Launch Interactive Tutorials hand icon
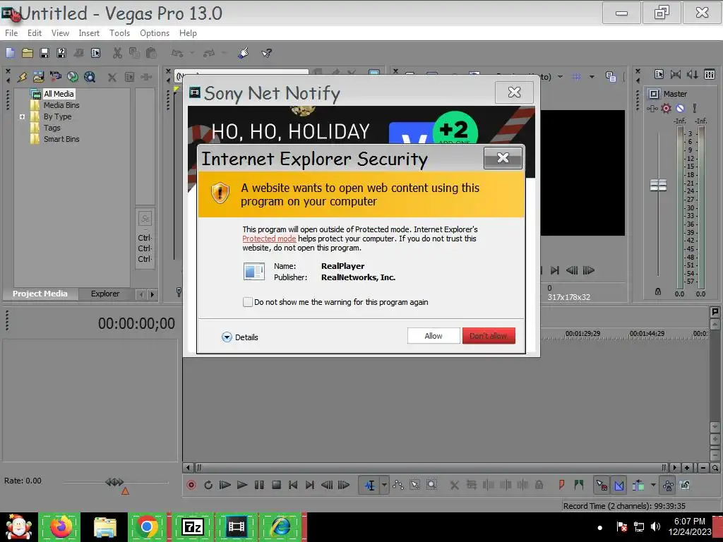Screen dimensions: 723x542 (243, 53)
